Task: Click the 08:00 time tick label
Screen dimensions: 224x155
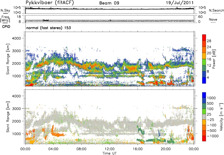Action: (81, 149)
